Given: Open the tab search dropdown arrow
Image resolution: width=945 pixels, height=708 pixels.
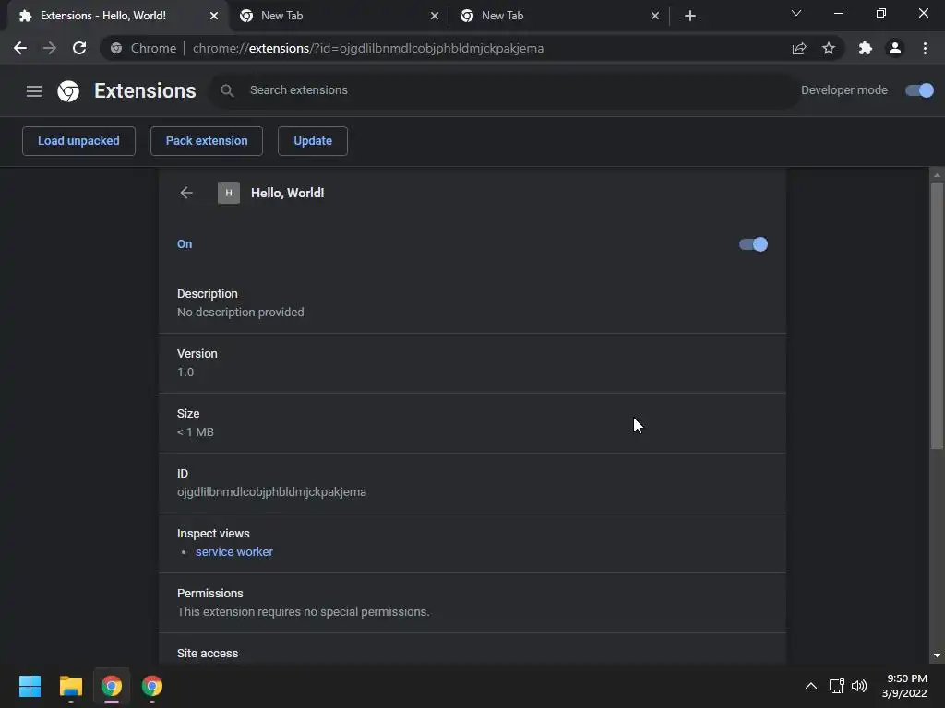Looking at the screenshot, I should point(796,13).
